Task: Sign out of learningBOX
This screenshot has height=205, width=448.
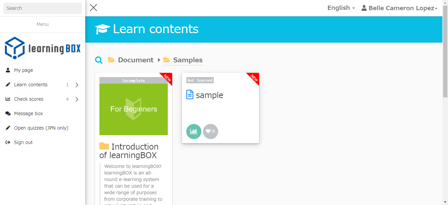Action: tap(23, 142)
